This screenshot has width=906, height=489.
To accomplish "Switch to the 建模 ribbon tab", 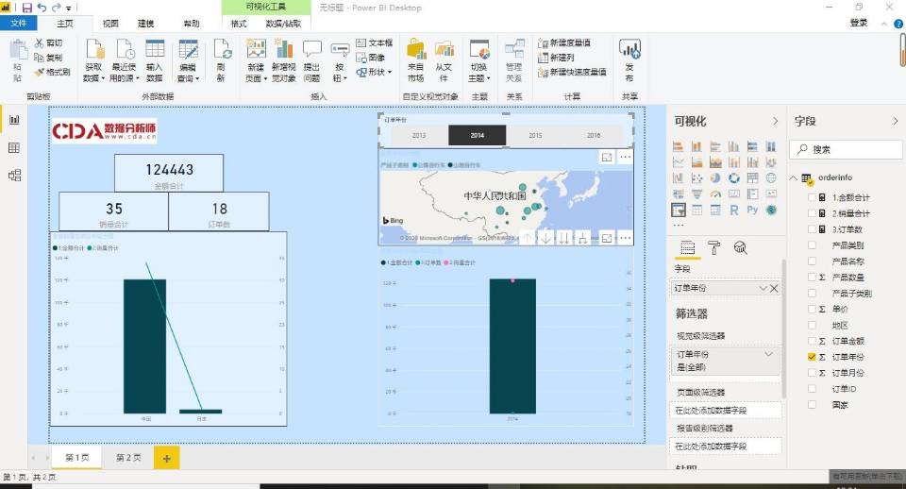I will coord(145,23).
